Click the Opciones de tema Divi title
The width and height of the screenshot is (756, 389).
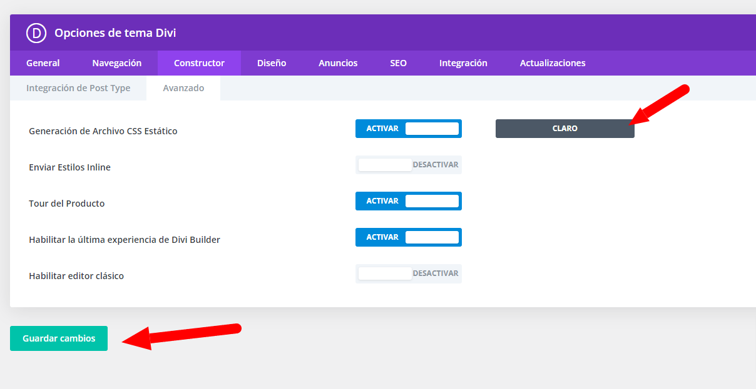point(115,33)
